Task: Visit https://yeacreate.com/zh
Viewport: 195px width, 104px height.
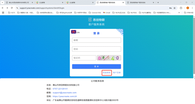Action: click(x=65, y=96)
